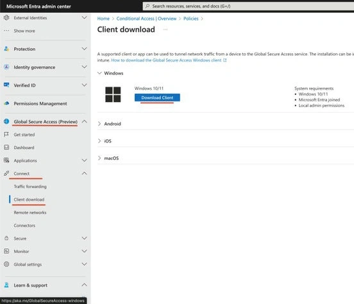Viewport: 354px width, 304px height.
Task: Collapse the Windows section
Action: tap(99, 73)
